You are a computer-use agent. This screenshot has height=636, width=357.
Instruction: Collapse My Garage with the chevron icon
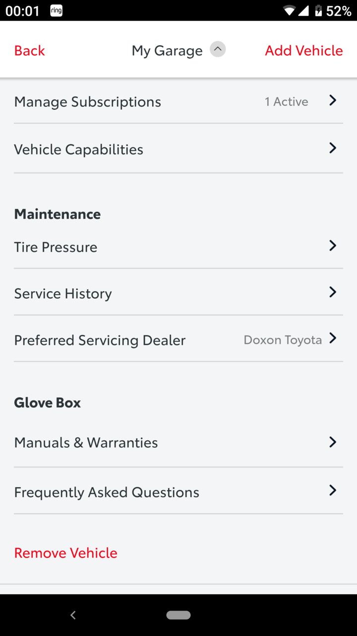pyautogui.click(x=218, y=49)
